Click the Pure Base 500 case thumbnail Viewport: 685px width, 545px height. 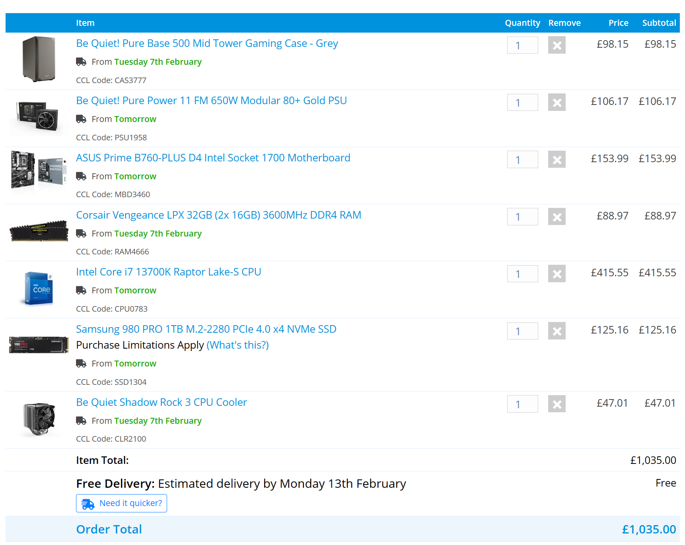click(39, 59)
